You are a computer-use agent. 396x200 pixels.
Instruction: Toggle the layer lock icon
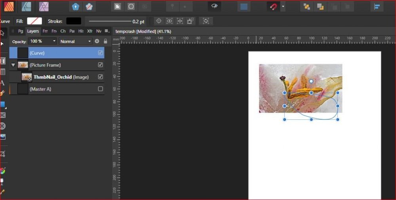[106, 41]
